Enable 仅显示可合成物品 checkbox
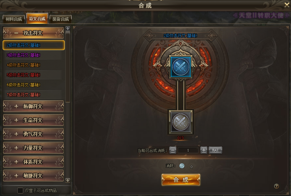Screen dimensions: 291x196 tap(20, 190)
